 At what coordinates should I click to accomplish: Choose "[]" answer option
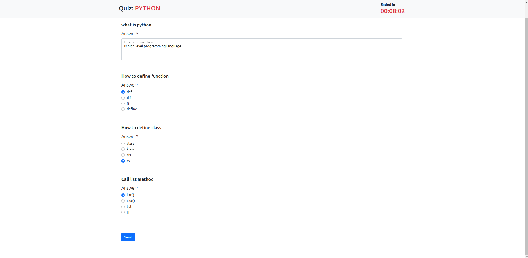coord(123,212)
